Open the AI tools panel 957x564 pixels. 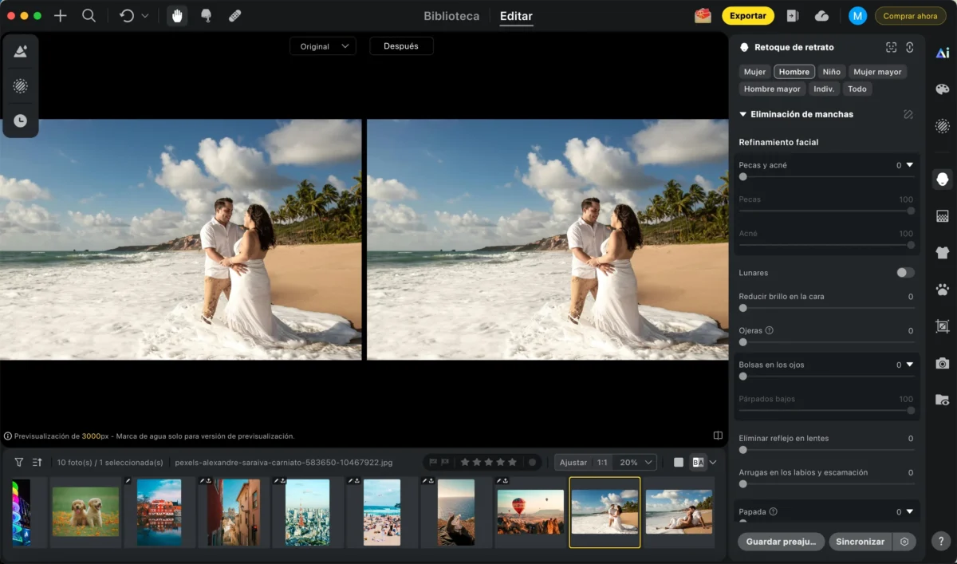943,53
